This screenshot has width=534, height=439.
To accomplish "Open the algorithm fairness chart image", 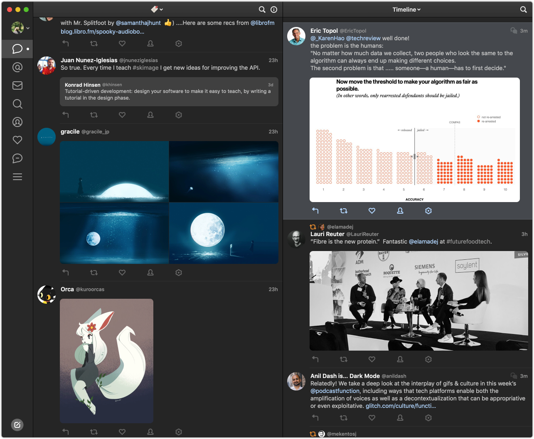I will point(415,140).
